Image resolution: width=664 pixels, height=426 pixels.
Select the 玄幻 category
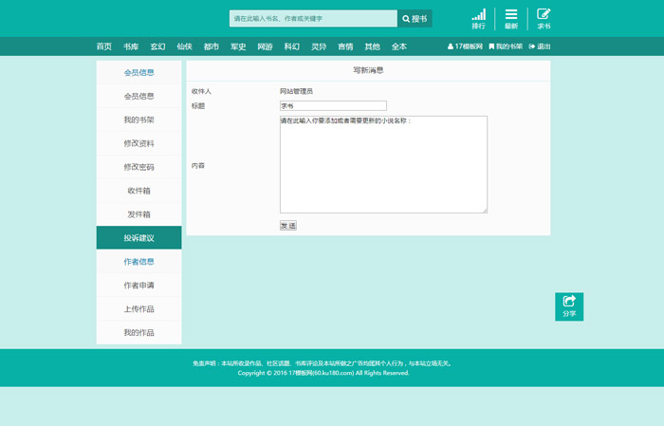coord(157,46)
